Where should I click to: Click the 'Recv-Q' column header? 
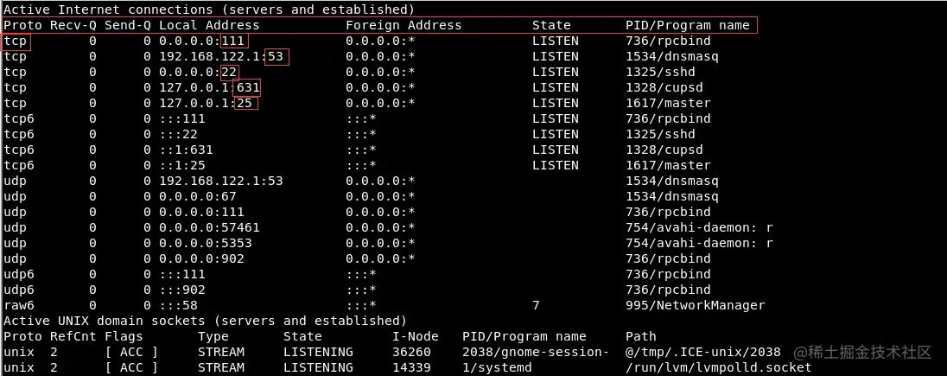tap(73, 25)
